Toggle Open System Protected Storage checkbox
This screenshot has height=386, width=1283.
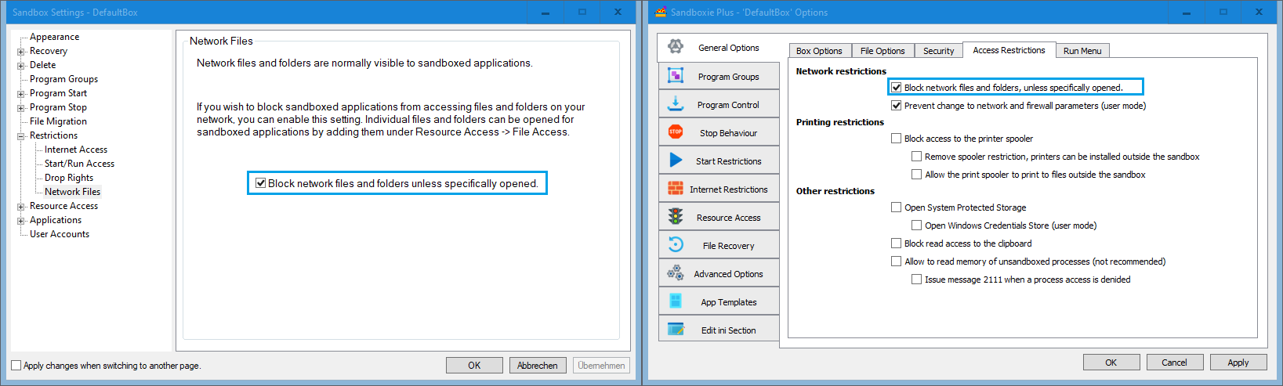click(896, 207)
